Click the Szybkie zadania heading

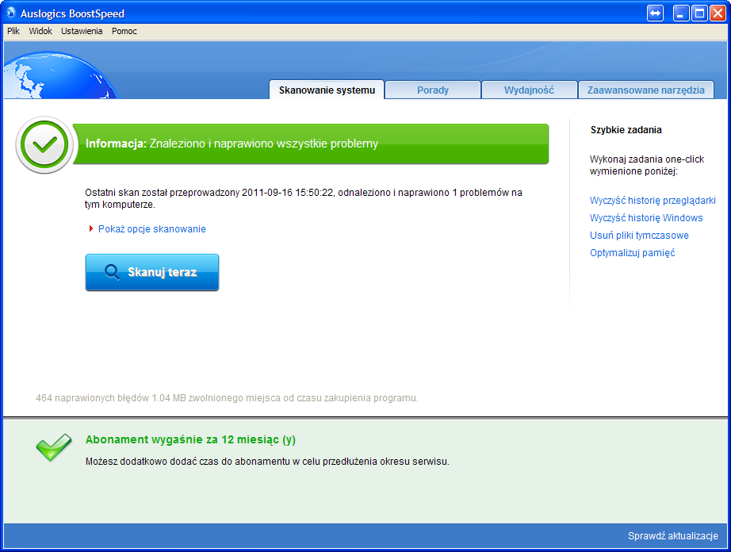tap(626, 130)
